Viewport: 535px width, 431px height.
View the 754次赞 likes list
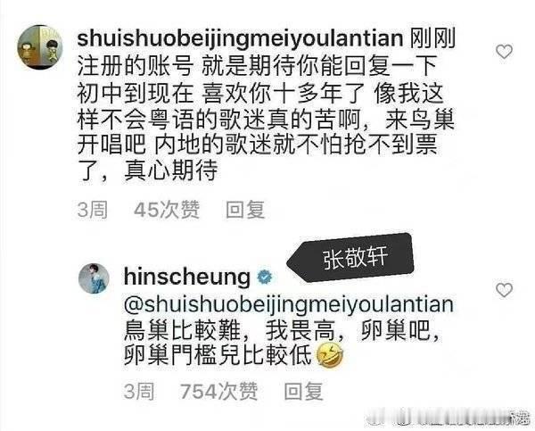pyautogui.click(x=218, y=392)
